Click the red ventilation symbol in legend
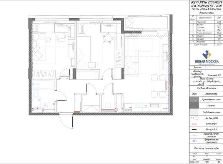This screenshot has height=164, width=223. click(194, 124)
